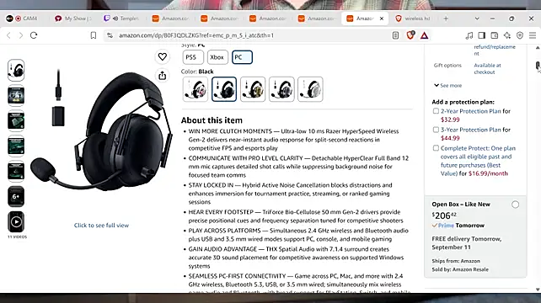Reload the Amazon page
541x303 pixels.
[x=34, y=35]
